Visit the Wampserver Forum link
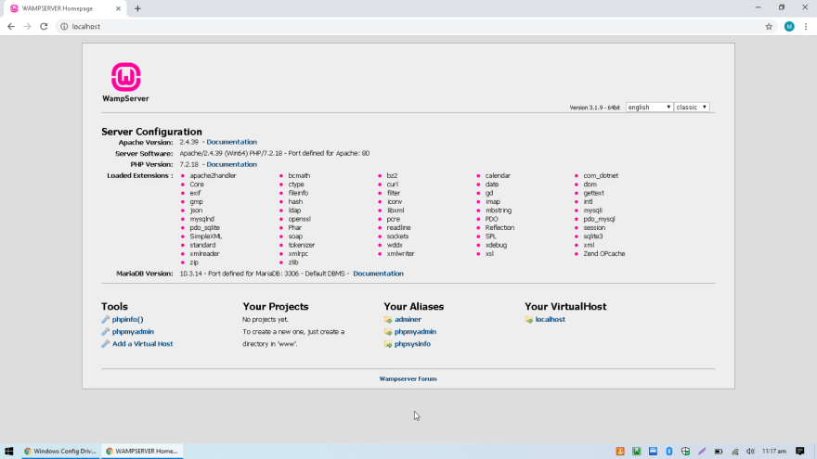Image resolution: width=817 pixels, height=459 pixels. pyautogui.click(x=408, y=379)
